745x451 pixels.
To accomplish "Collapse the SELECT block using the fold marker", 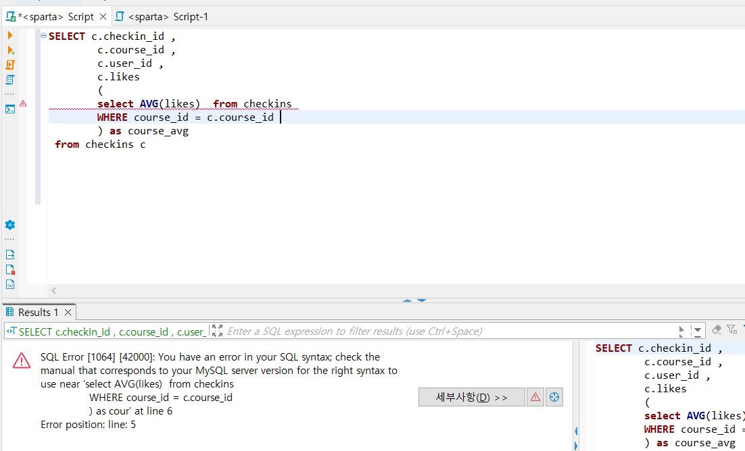I will pyautogui.click(x=43, y=36).
